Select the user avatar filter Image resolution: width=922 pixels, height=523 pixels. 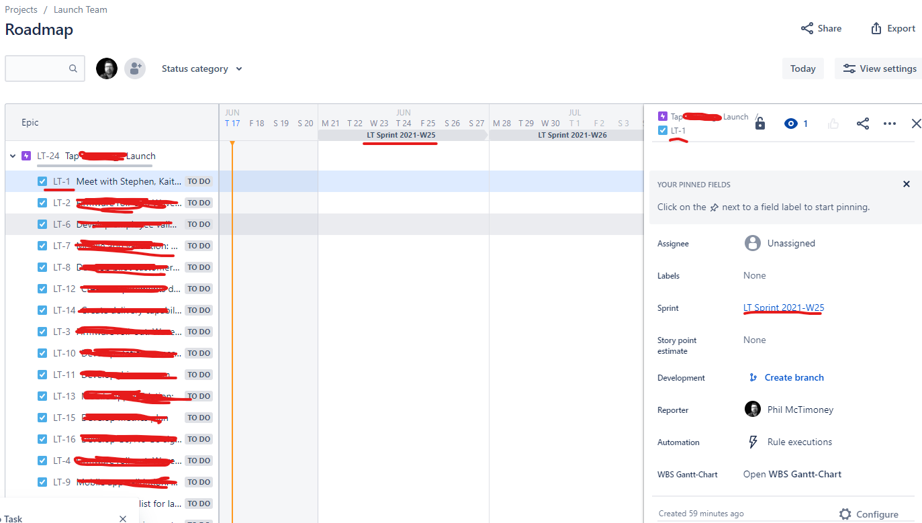click(x=107, y=68)
